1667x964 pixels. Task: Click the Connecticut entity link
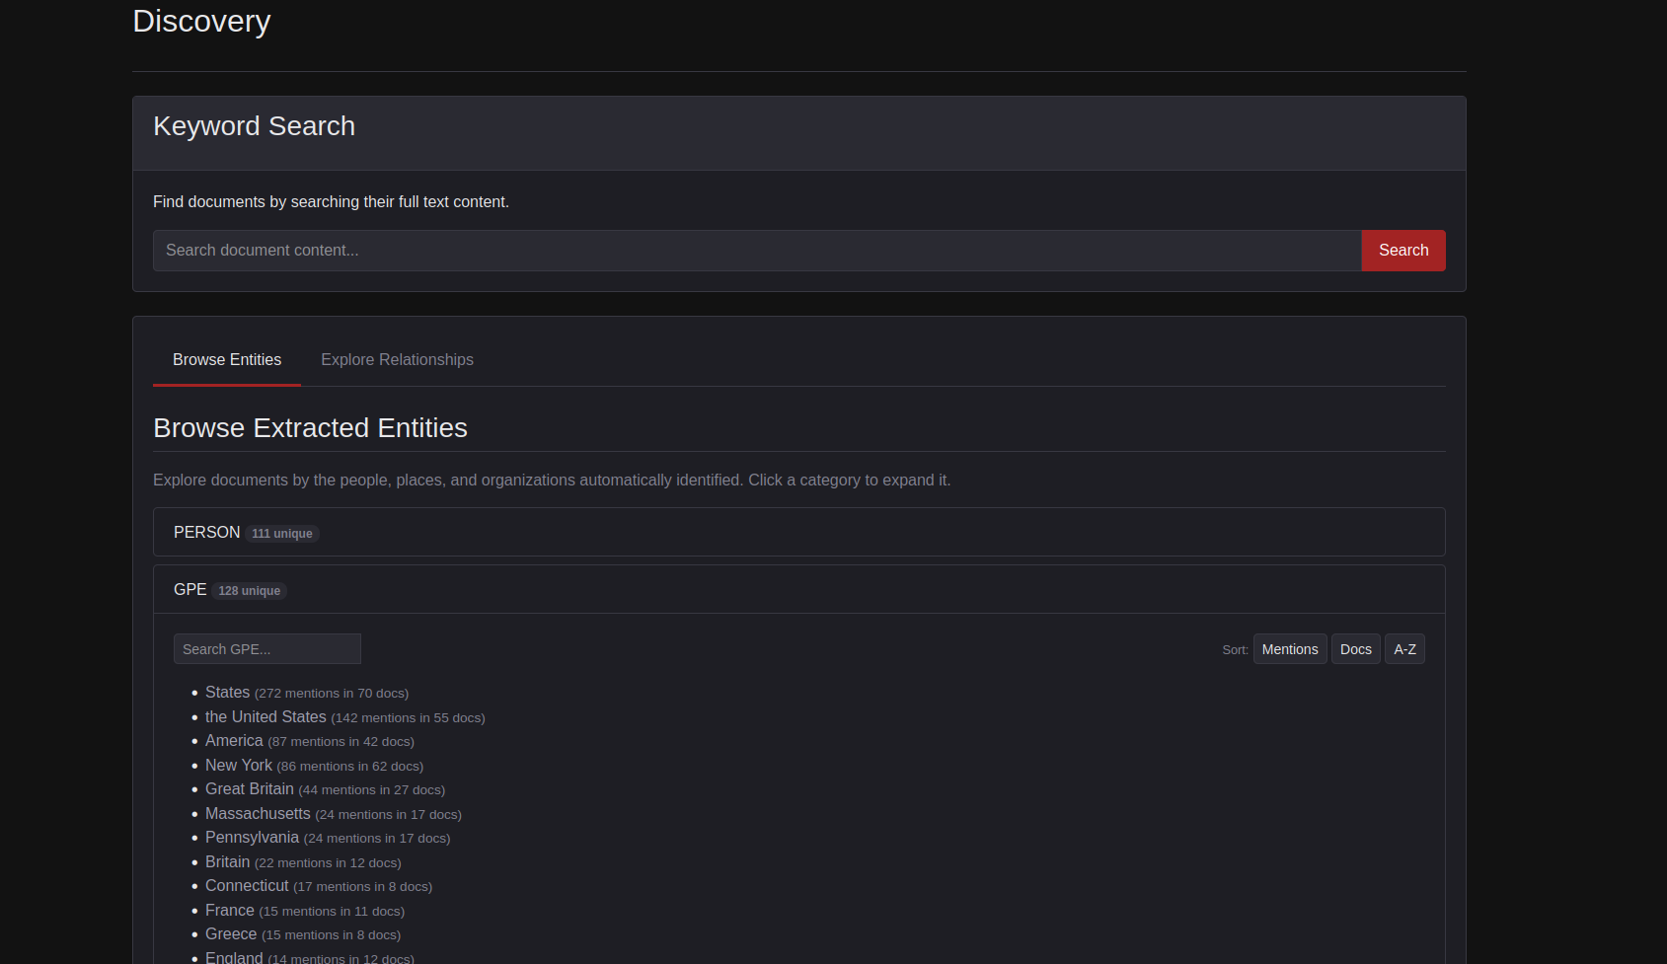pyautogui.click(x=247, y=886)
